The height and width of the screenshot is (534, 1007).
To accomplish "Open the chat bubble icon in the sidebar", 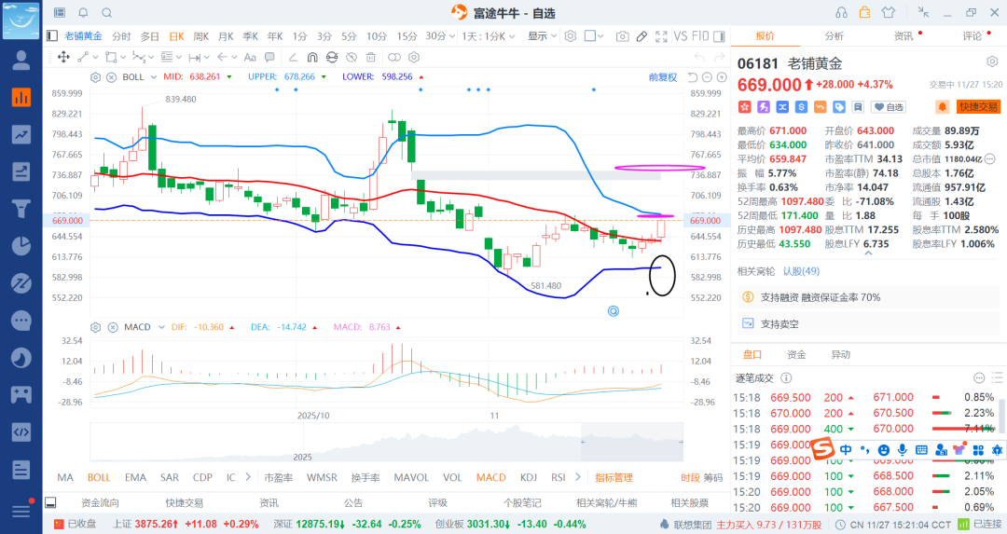I will [x=21, y=321].
